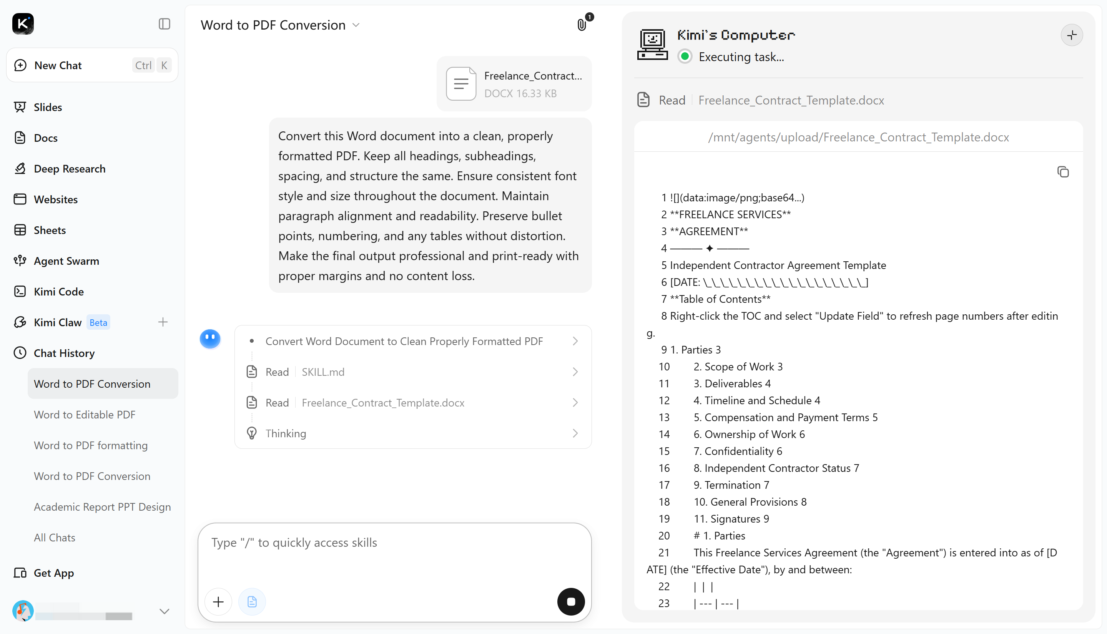Screen dimensions: 1107x634
Task: Toggle the Docs skill icon in input
Action: 252,601
